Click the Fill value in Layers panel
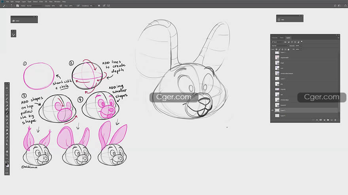This screenshot has height=195, width=348. tap(297, 49)
